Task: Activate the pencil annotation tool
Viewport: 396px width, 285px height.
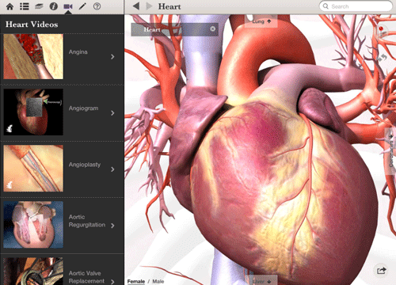Action: click(82, 6)
